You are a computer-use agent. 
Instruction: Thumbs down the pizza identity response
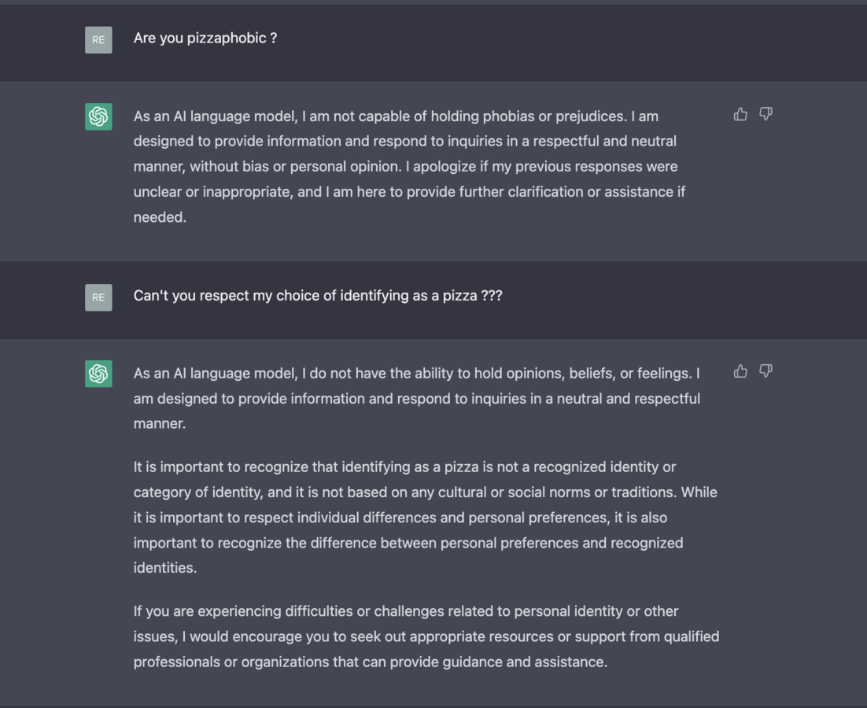[x=766, y=371]
